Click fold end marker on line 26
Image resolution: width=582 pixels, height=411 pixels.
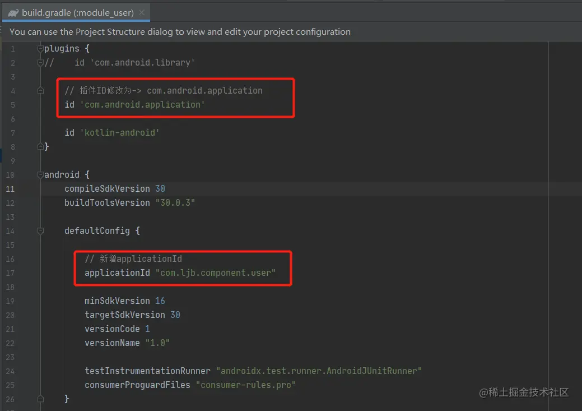pos(40,399)
